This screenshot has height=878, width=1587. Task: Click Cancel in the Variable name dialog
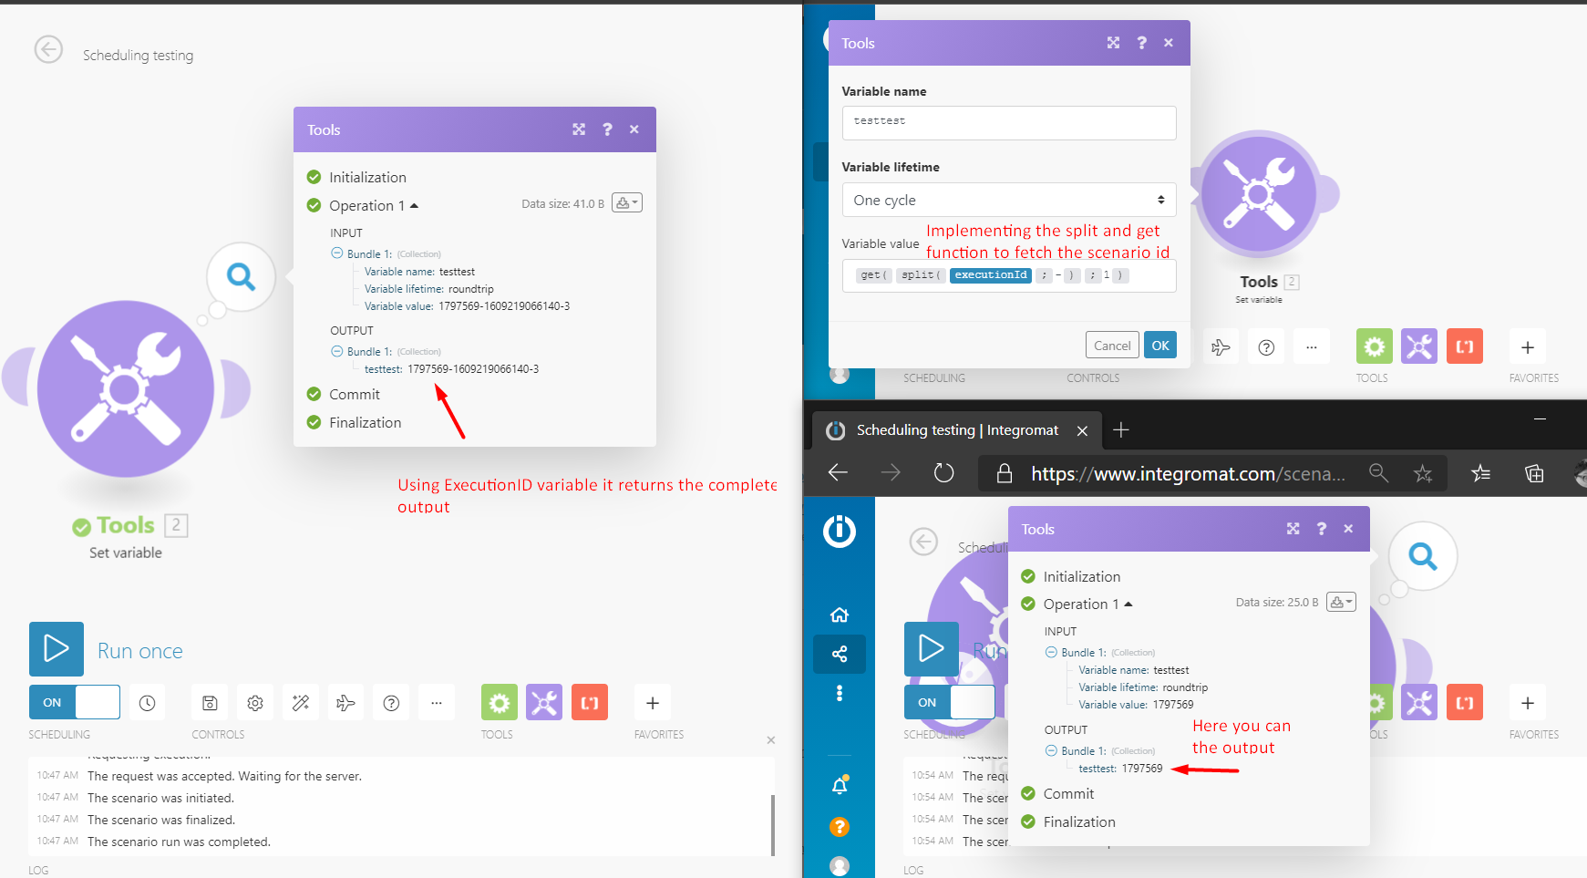pos(1112,345)
